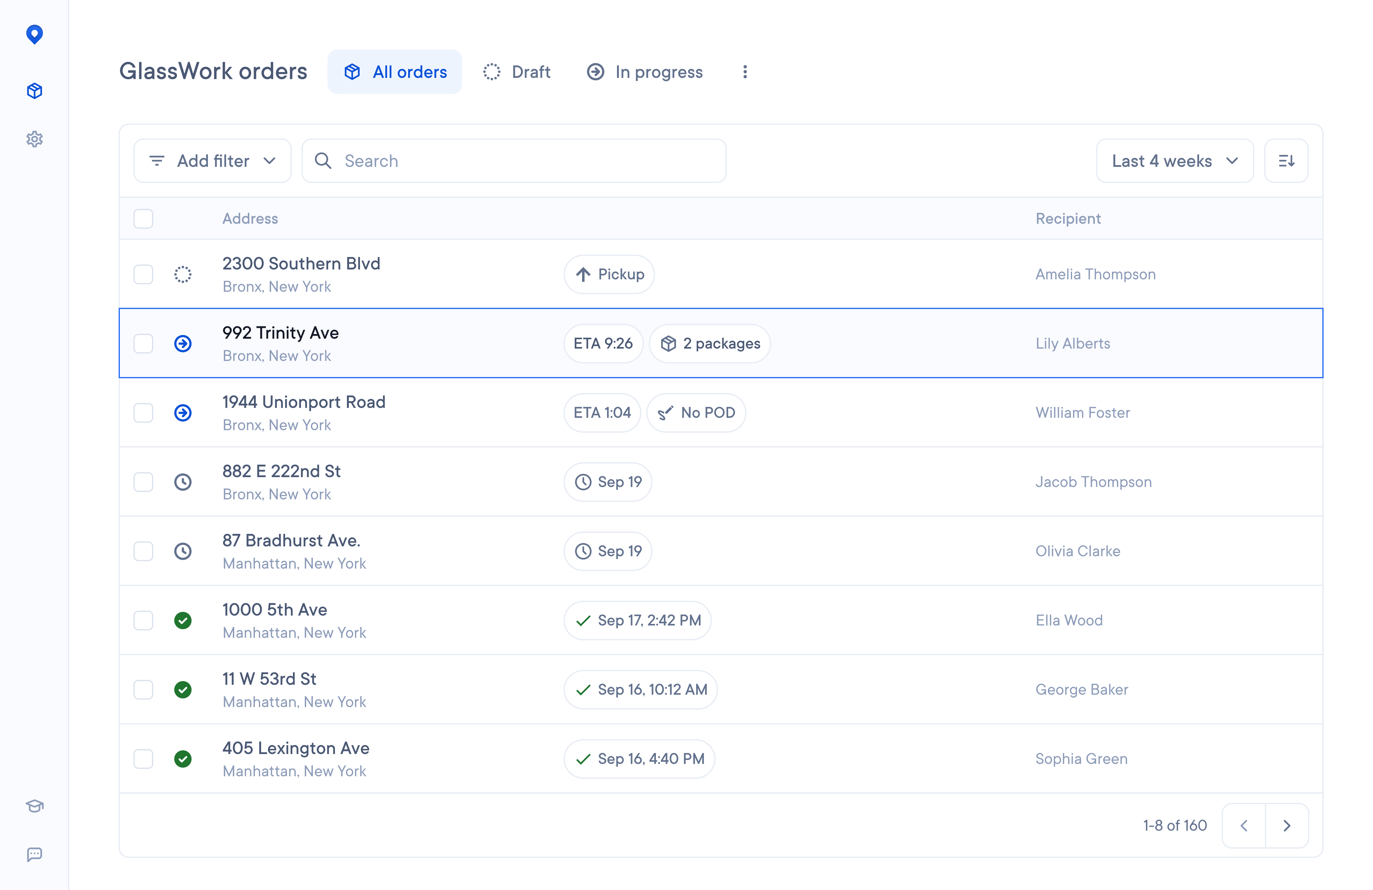Open the graduation cap learning icon

[35, 806]
